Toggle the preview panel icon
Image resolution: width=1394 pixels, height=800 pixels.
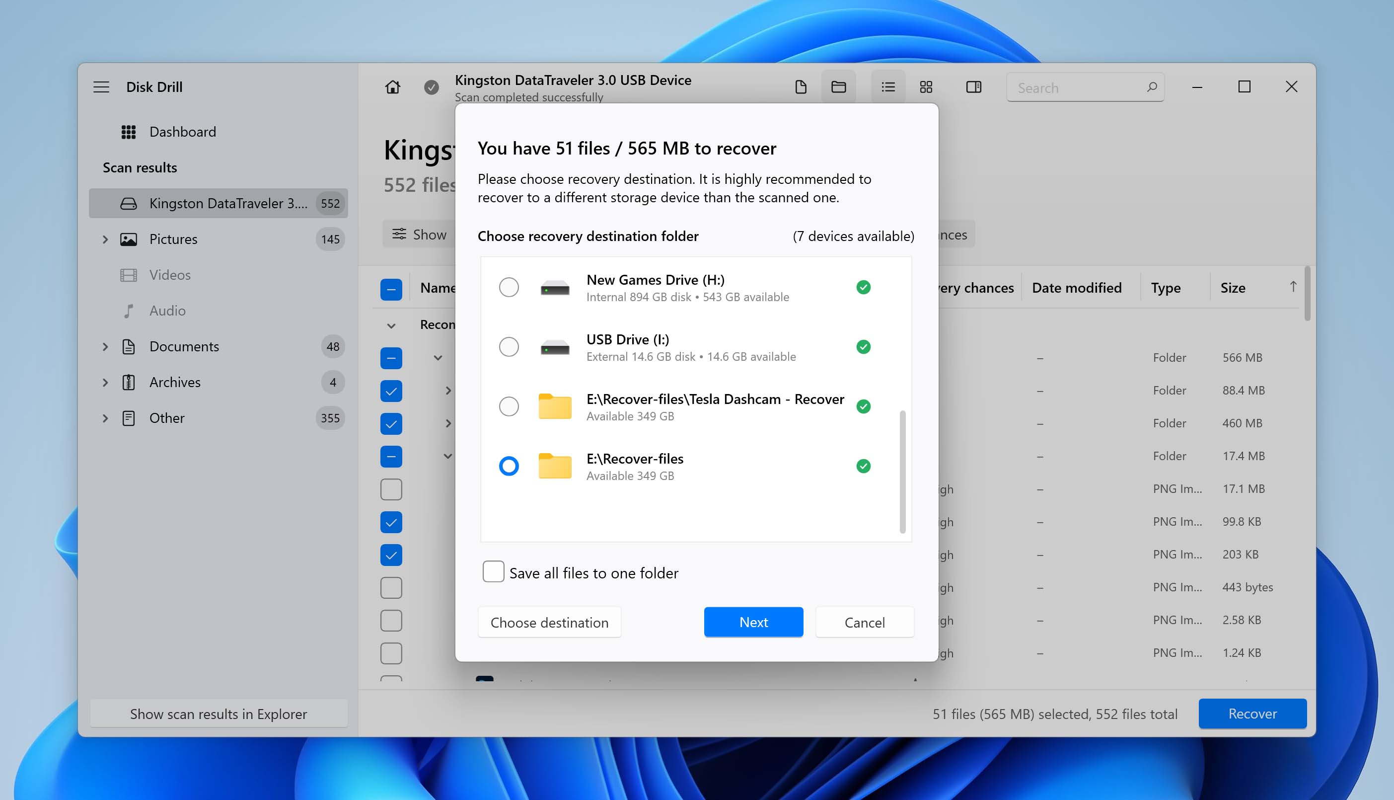(973, 87)
